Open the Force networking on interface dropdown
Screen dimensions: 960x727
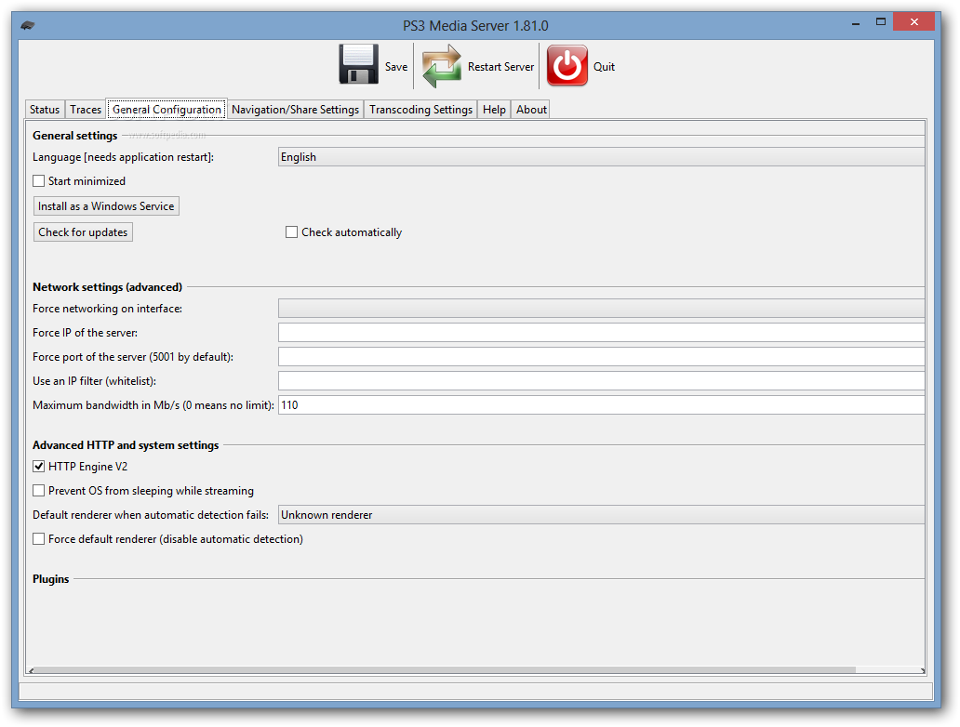601,309
